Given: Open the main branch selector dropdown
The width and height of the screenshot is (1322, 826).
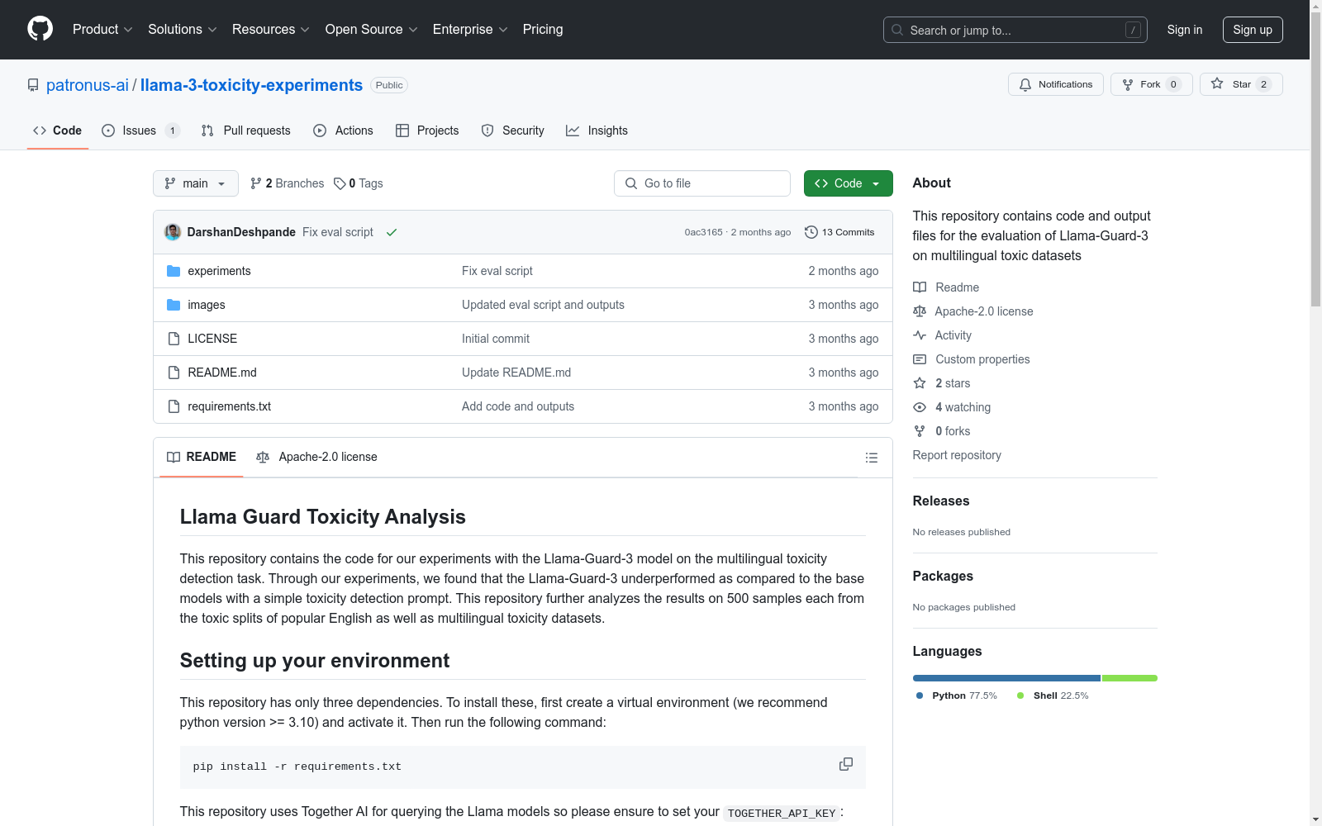Looking at the screenshot, I should (196, 183).
